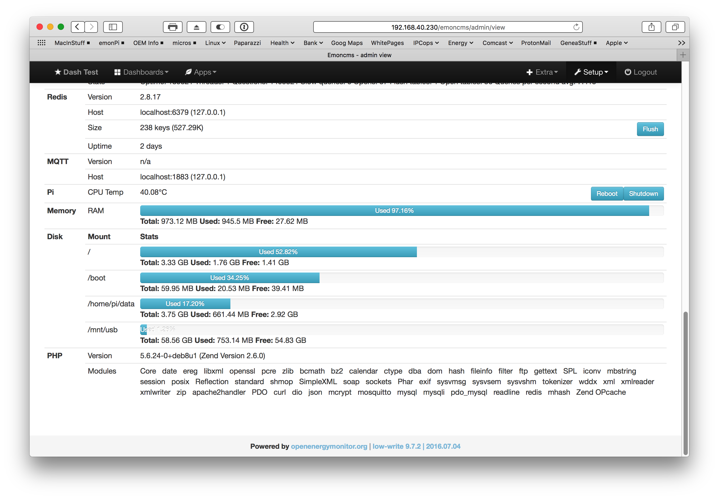Reload page with the refresh icon
This screenshot has width=719, height=499.
(x=576, y=27)
